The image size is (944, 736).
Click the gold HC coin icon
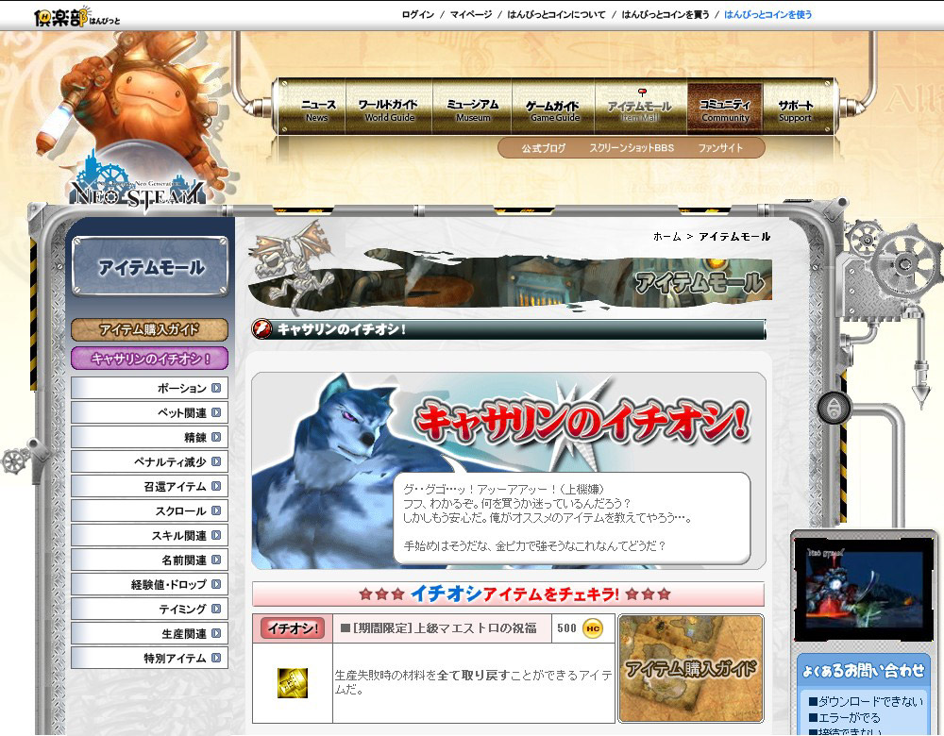[x=592, y=628]
